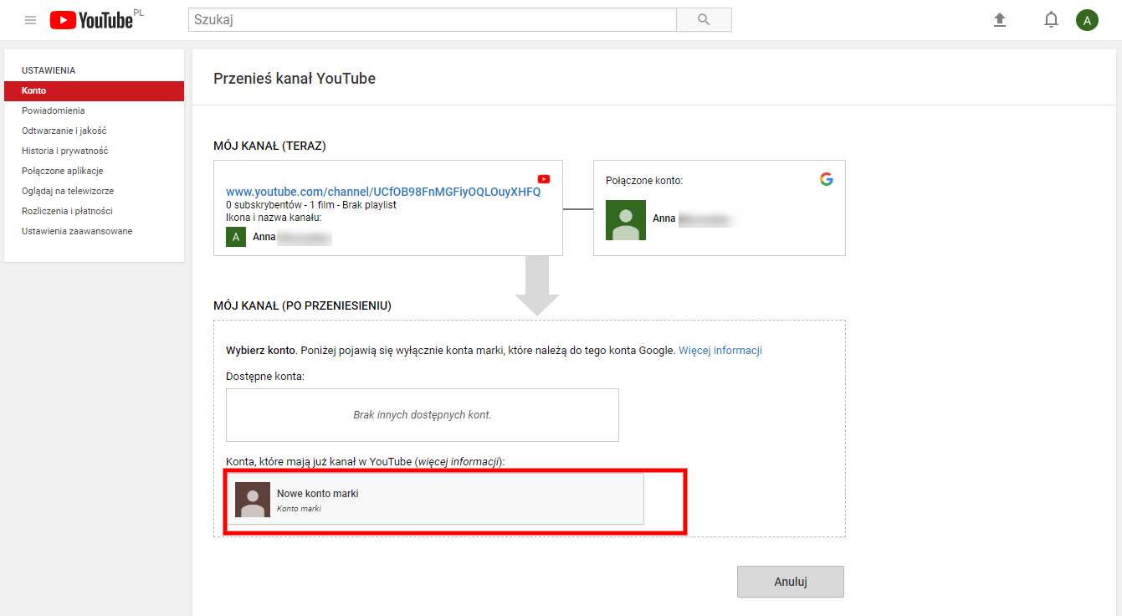The height and width of the screenshot is (616, 1122).
Task: Click the Więcej informacji link
Action: tap(720, 351)
